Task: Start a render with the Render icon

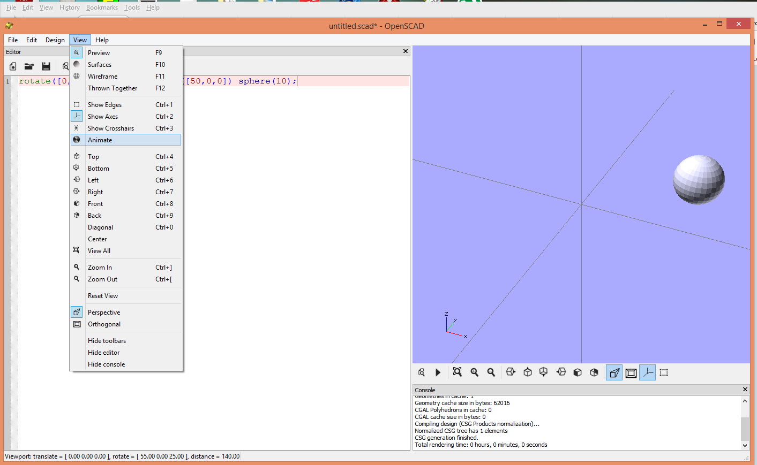Action: click(x=438, y=372)
